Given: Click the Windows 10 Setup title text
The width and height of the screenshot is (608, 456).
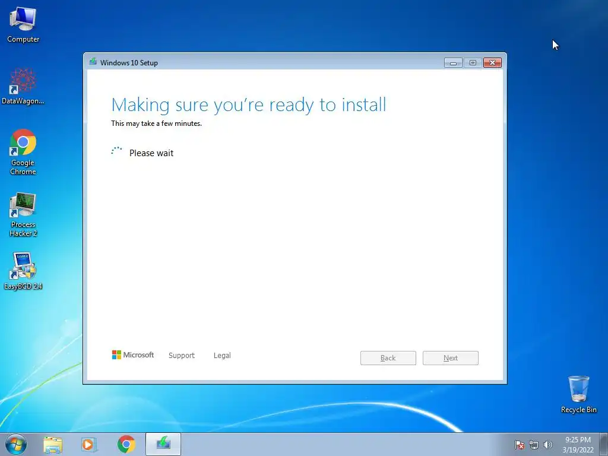Looking at the screenshot, I should pos(129,63).
